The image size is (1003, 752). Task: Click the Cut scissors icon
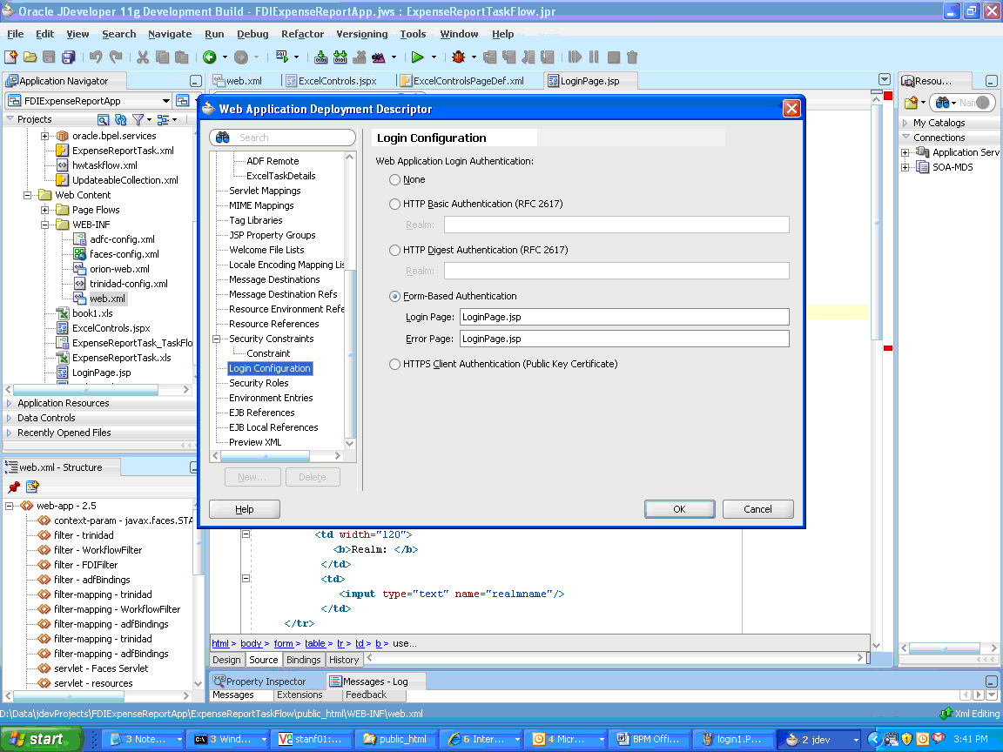[142, 57]
